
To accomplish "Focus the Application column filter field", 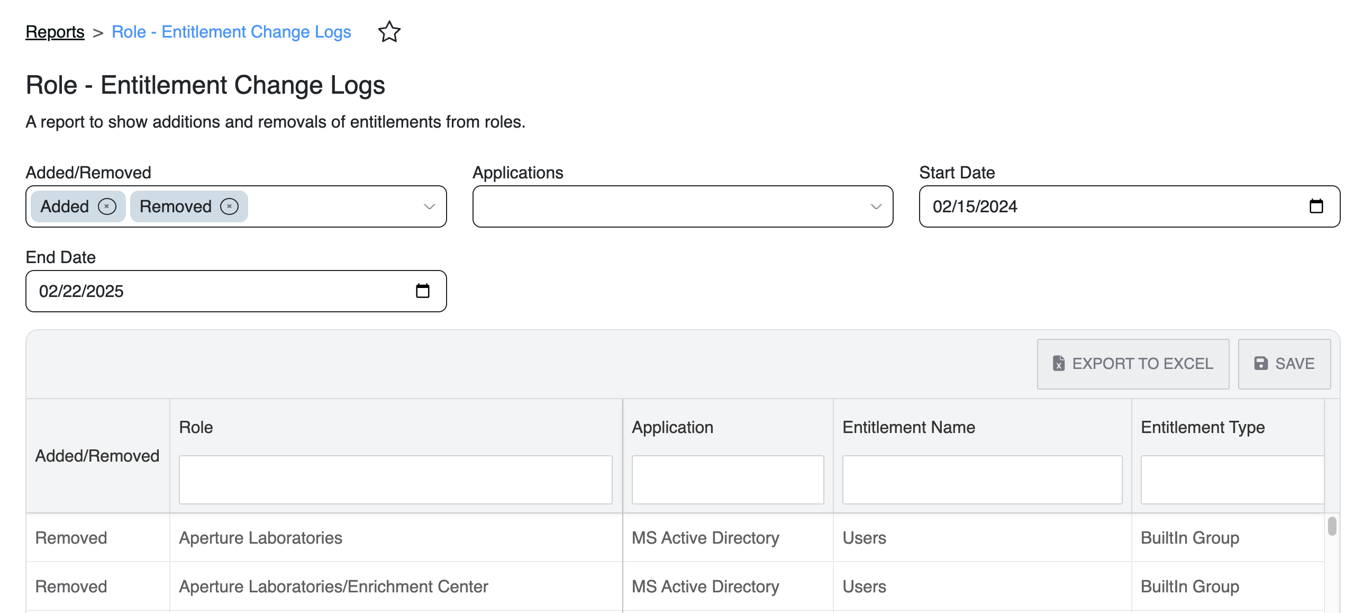I will pos(728,480).
